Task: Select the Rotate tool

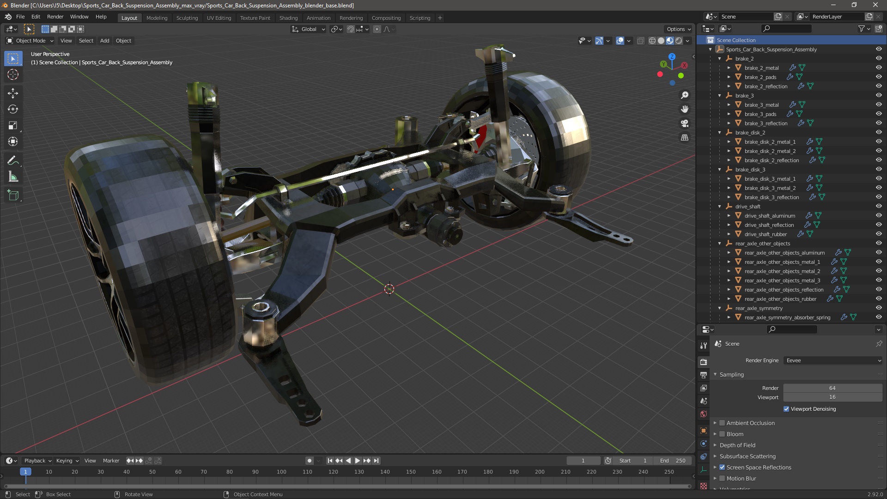Action: pyautogui.click(x=13, y=110)
